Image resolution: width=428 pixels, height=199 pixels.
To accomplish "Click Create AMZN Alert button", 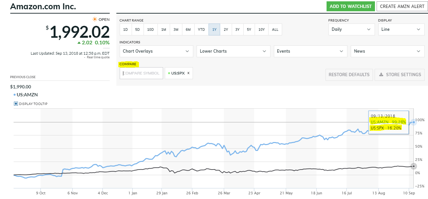I will [x=402, y=6].
